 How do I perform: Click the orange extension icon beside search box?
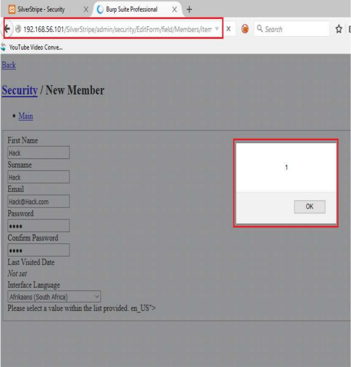point(245,29)
